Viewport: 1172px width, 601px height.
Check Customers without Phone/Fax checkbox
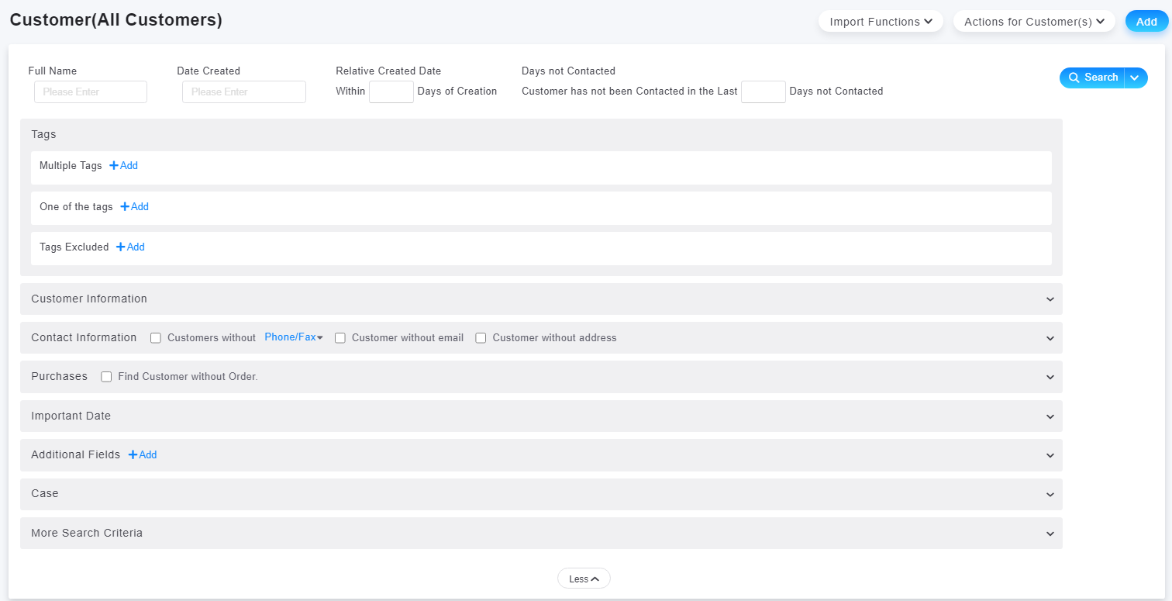pos(156,338)
